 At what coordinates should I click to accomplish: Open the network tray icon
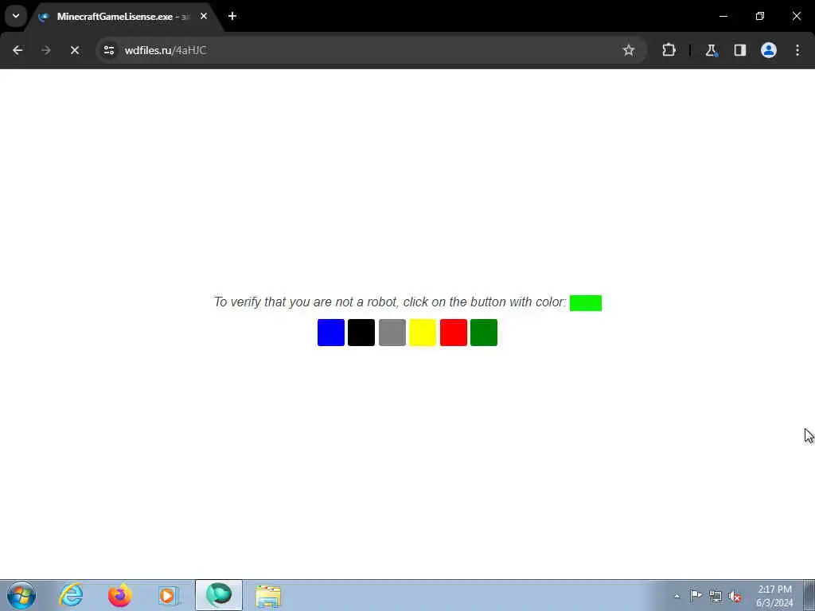(716, 596)
